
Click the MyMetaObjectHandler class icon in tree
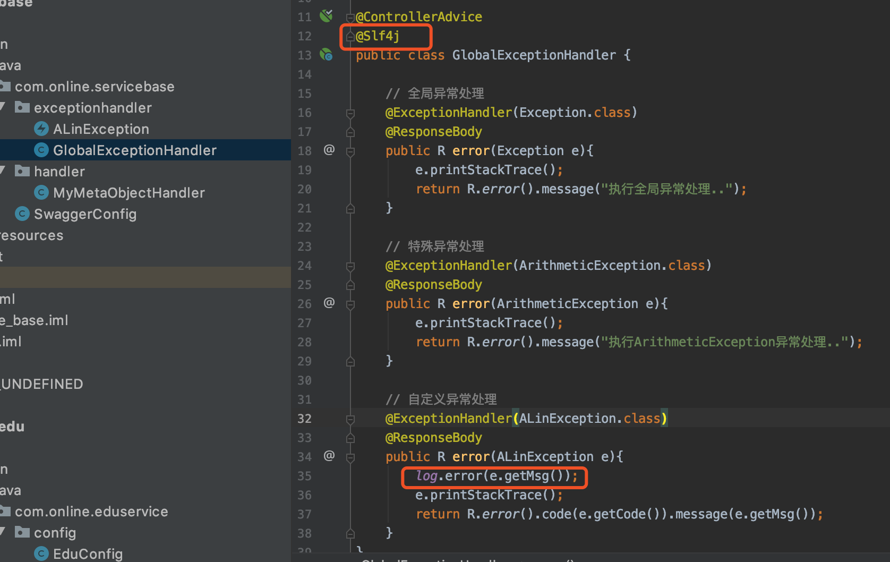(41, 192)
